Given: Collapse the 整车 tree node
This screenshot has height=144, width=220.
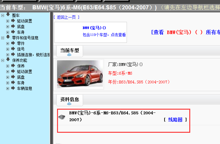Looking at the screenshot, I should coord(3,15).
